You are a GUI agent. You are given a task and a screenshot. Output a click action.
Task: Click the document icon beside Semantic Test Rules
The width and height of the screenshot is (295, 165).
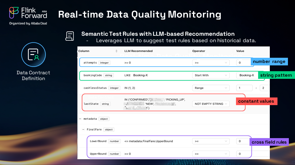[x=70, y=36]
